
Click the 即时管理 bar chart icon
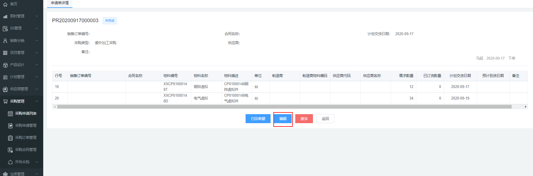[x=5, y=16]
